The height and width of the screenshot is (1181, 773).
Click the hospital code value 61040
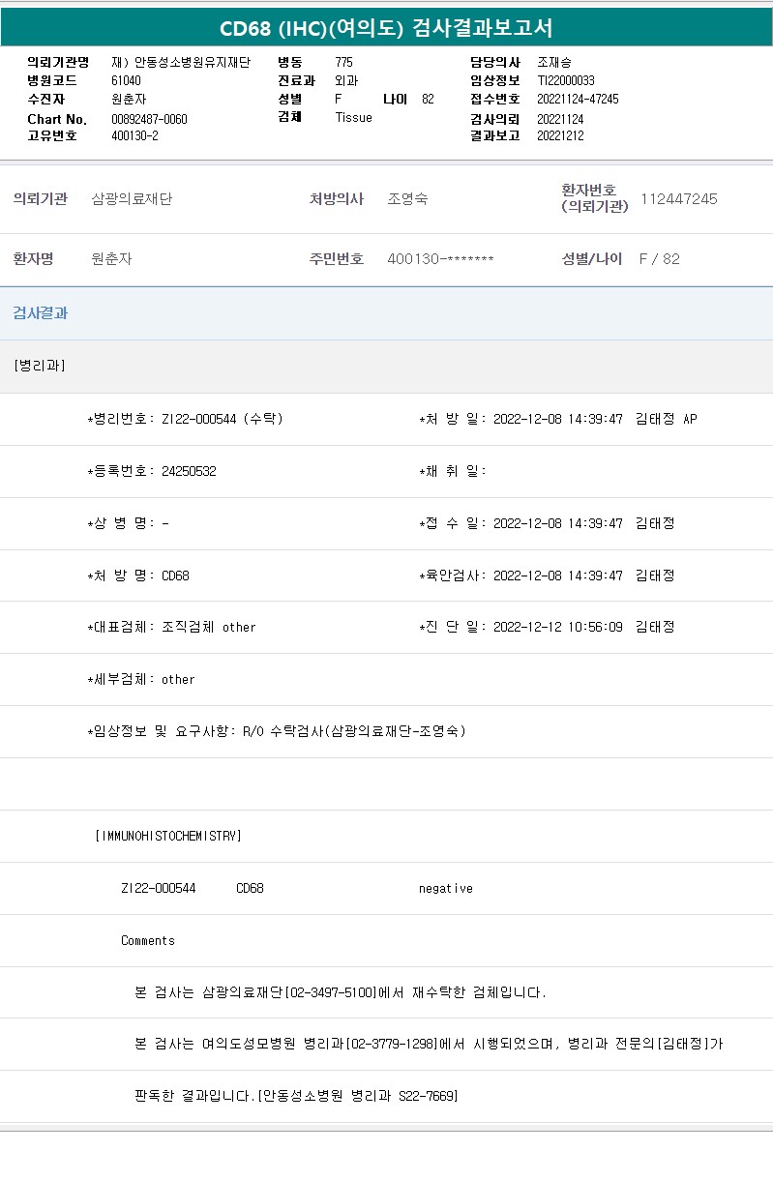pyautogui.click(x=126, y=80)
